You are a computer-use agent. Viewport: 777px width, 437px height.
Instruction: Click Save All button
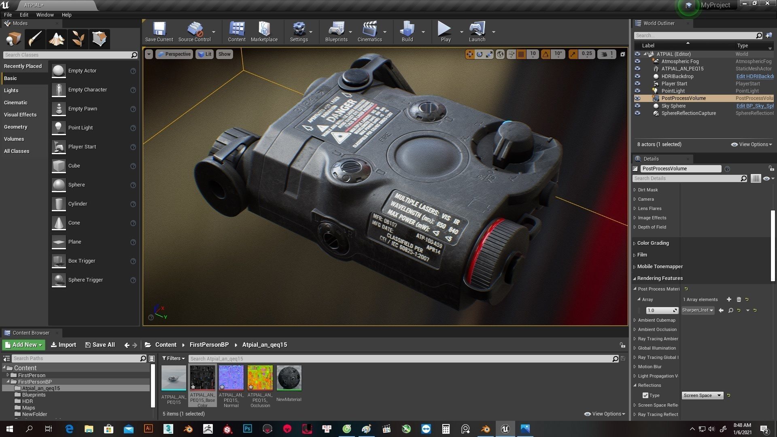100,345
